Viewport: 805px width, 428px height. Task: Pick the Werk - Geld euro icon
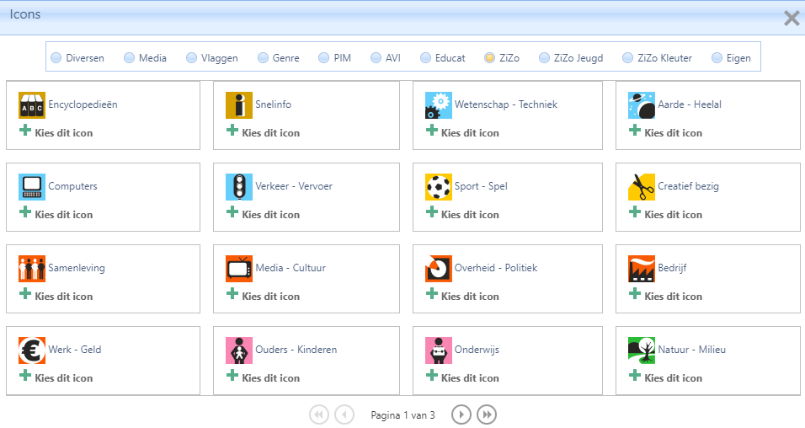pos(32,350)
